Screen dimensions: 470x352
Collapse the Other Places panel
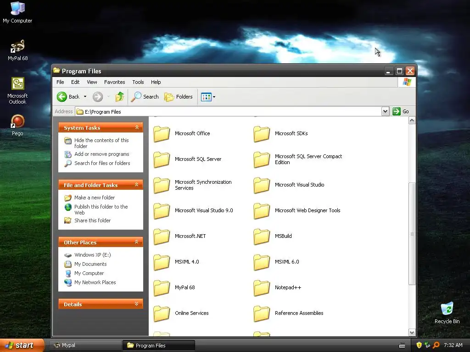point(137,242)
